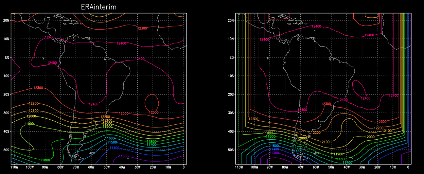
Task: Select the 50S latitude label of the ERAinterim plot
Action: pos(5,150)
